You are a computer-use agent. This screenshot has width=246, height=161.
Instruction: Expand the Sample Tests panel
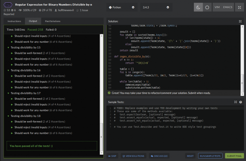235,102
